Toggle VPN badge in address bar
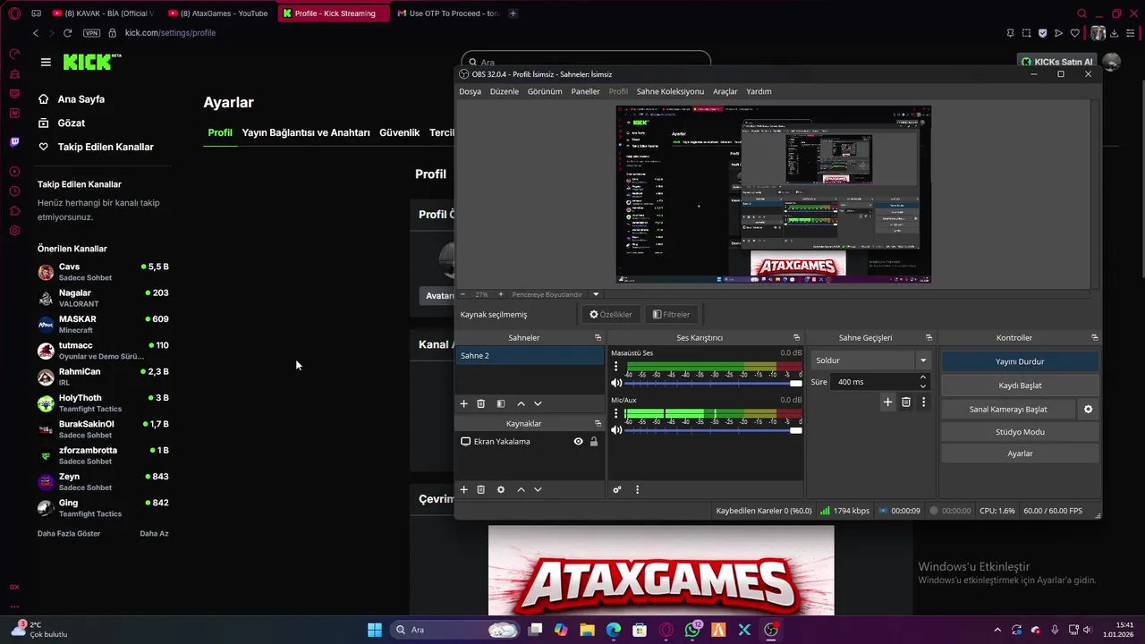The width and height of the screenshot is (1145, 644). [91, 33]
